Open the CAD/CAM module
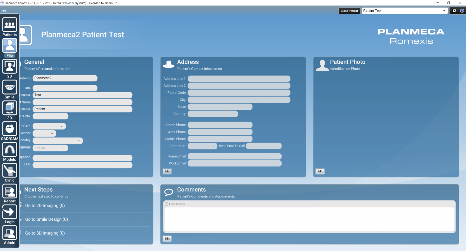The height and width of the screenshot is (251, 466). point(10,130)
